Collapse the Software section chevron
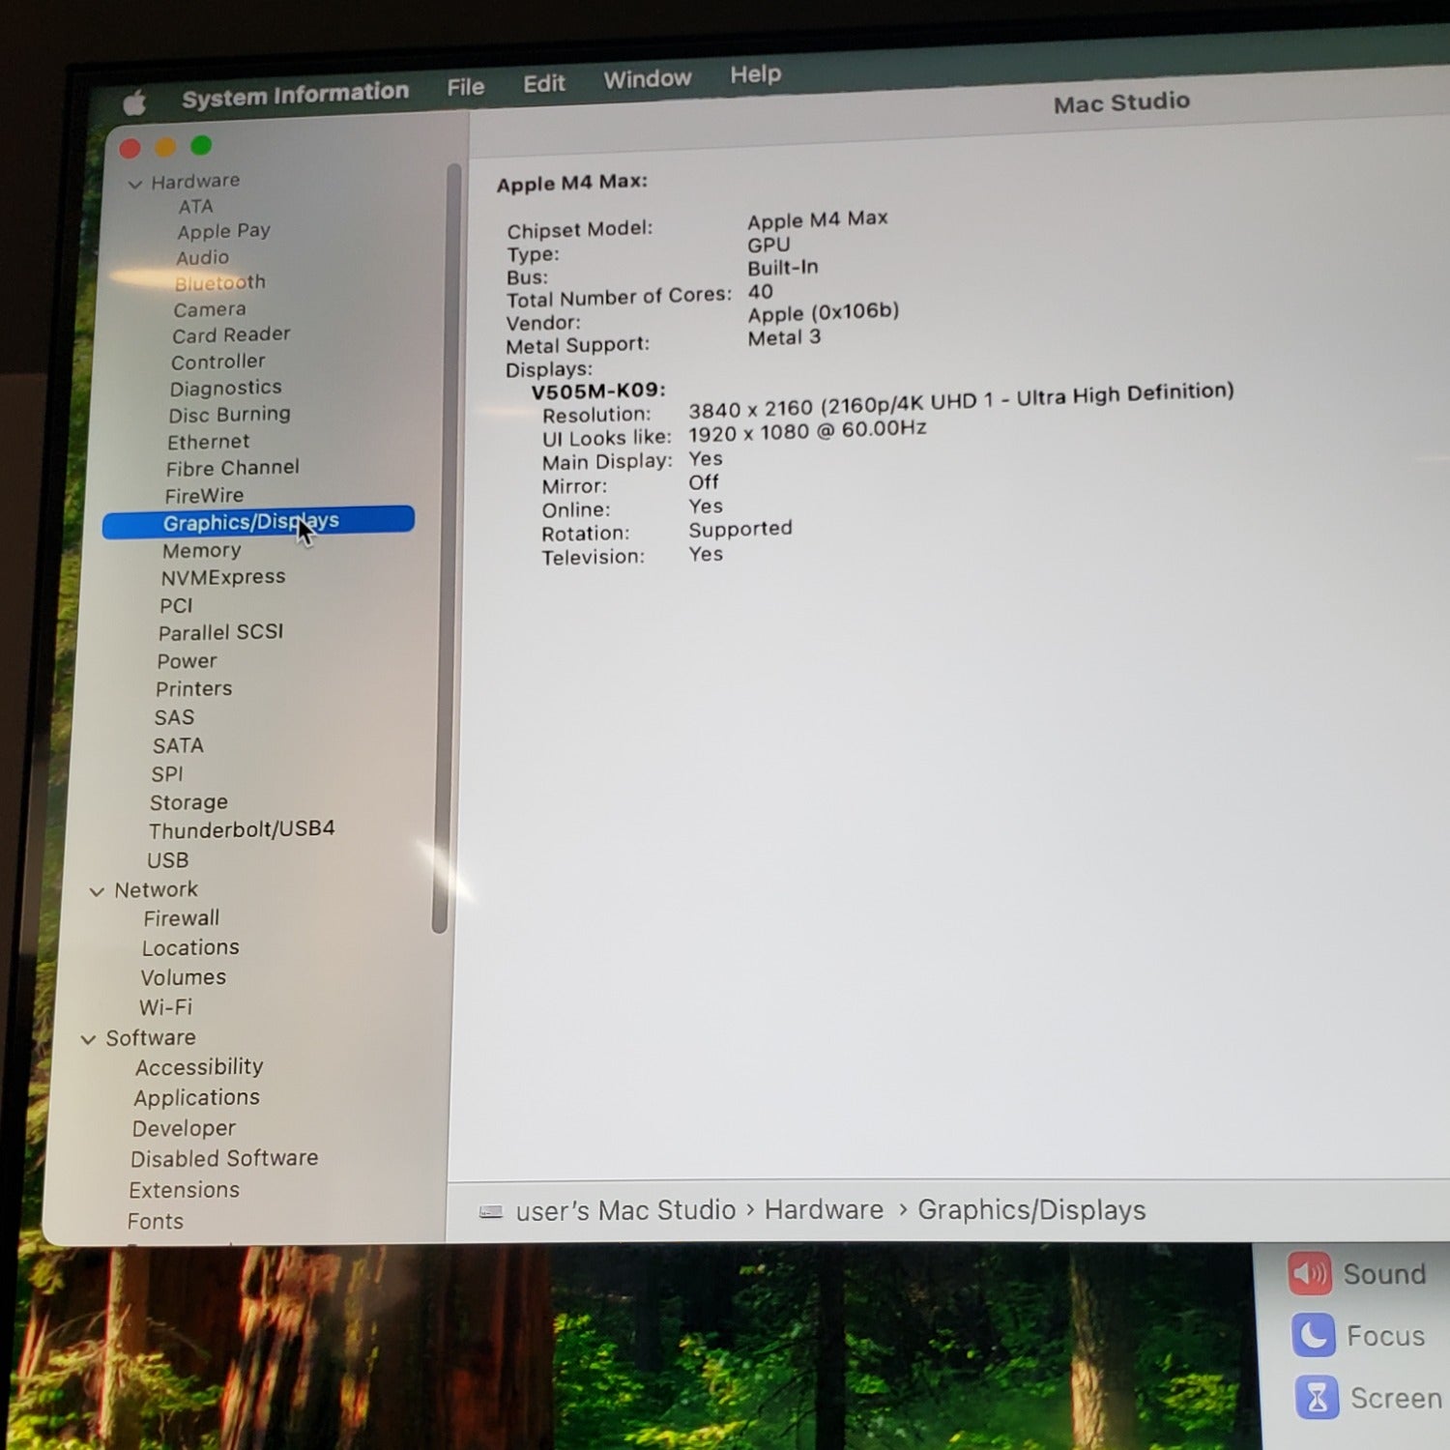Viewport: 1450px width, 1450px height. (x=88, y=1039)
